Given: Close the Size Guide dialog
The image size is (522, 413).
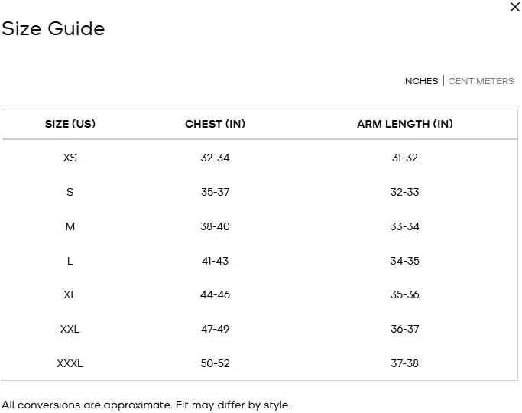Looking at the screenshot, I should coord(515,7).
